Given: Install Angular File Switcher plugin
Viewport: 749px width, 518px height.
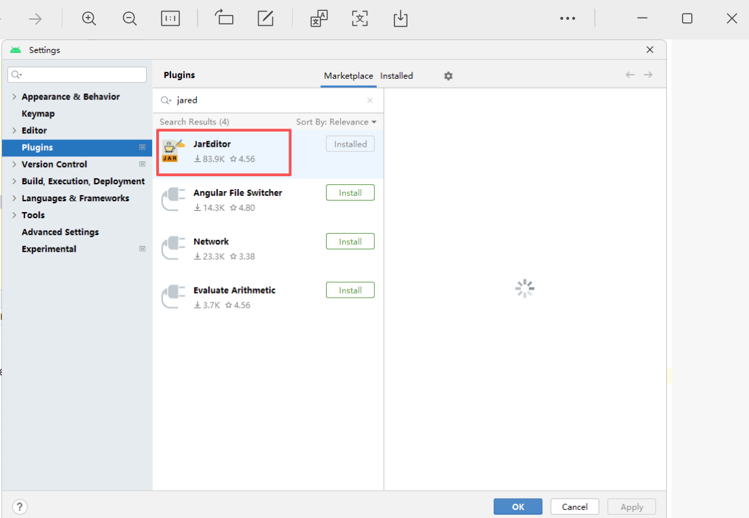Looking at the screenshot, I should pos(350,193).
